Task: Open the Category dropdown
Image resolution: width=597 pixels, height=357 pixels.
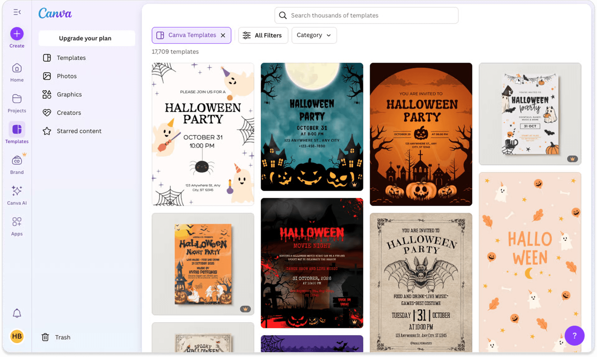Action: 314,35
